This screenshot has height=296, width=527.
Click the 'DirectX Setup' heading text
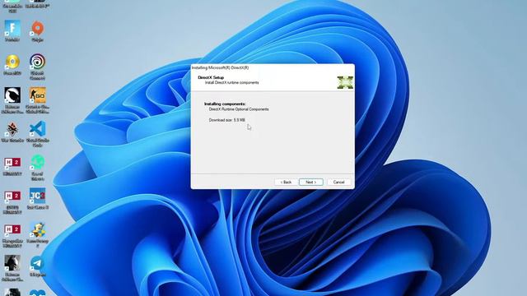click(x=211, y=77)
